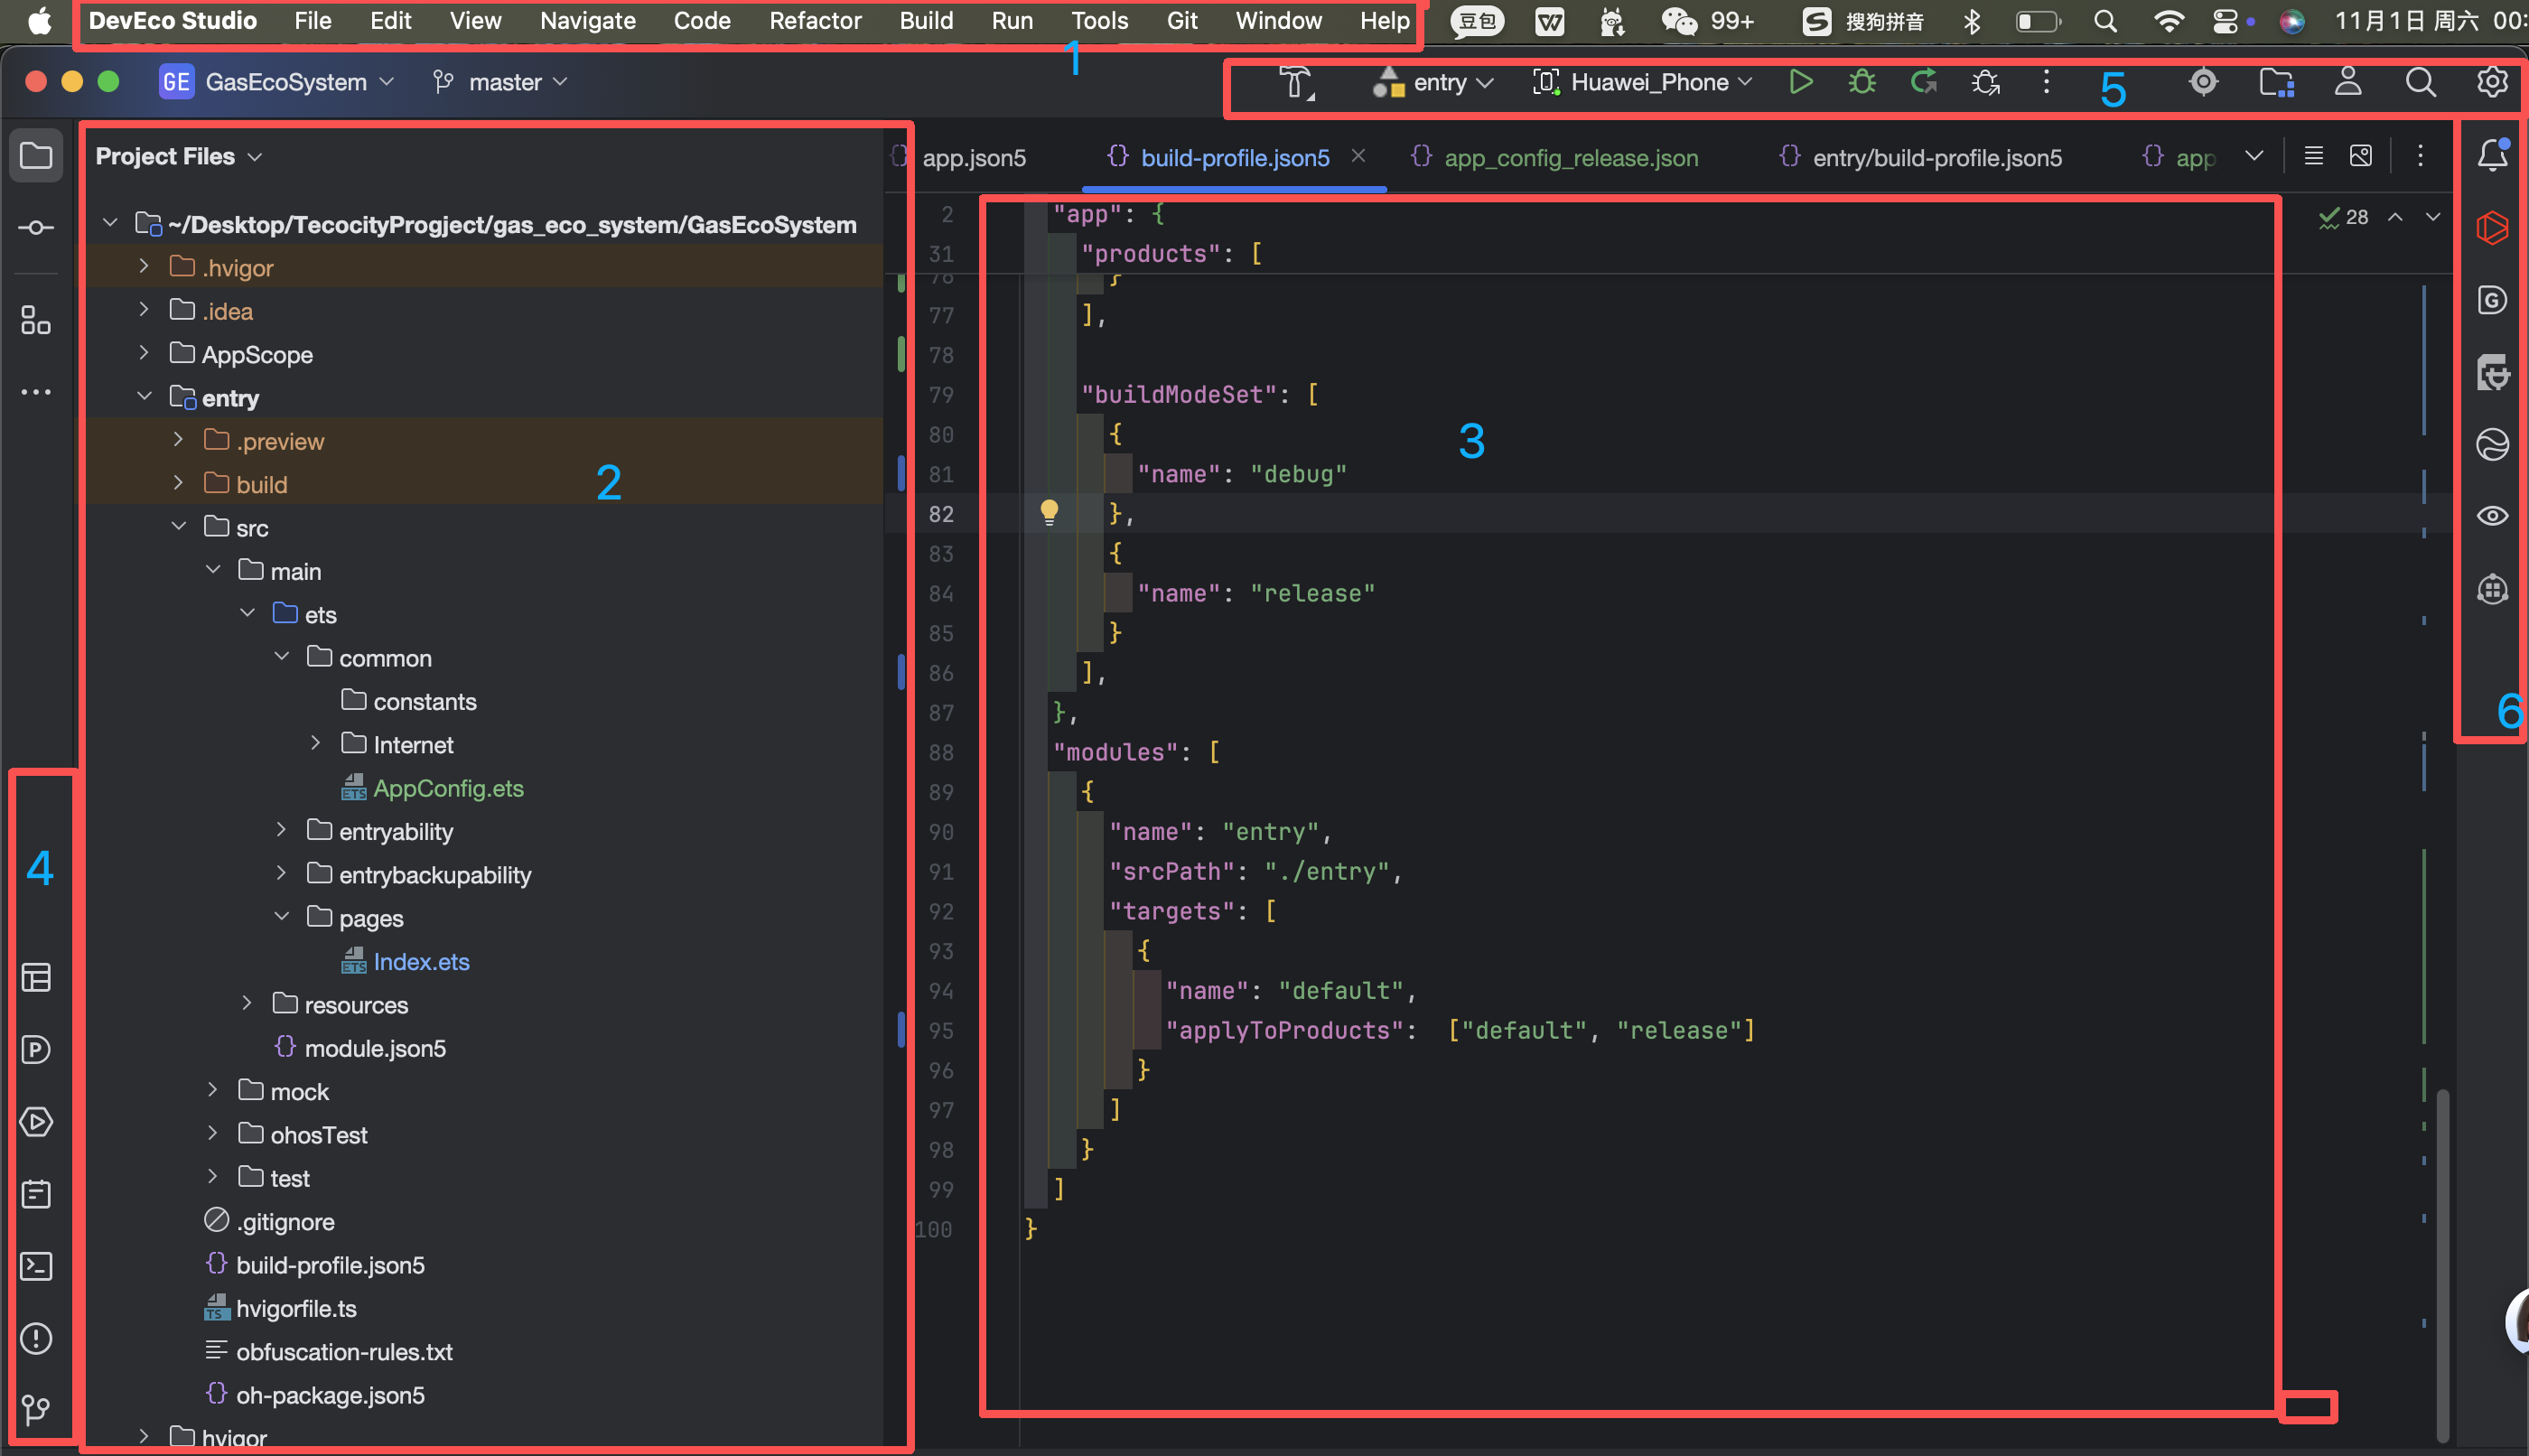The height and width of the screenshot is (1456, 2529).
Task: Click the 28 inspections indicator
Action: [x=2344, y=217]
